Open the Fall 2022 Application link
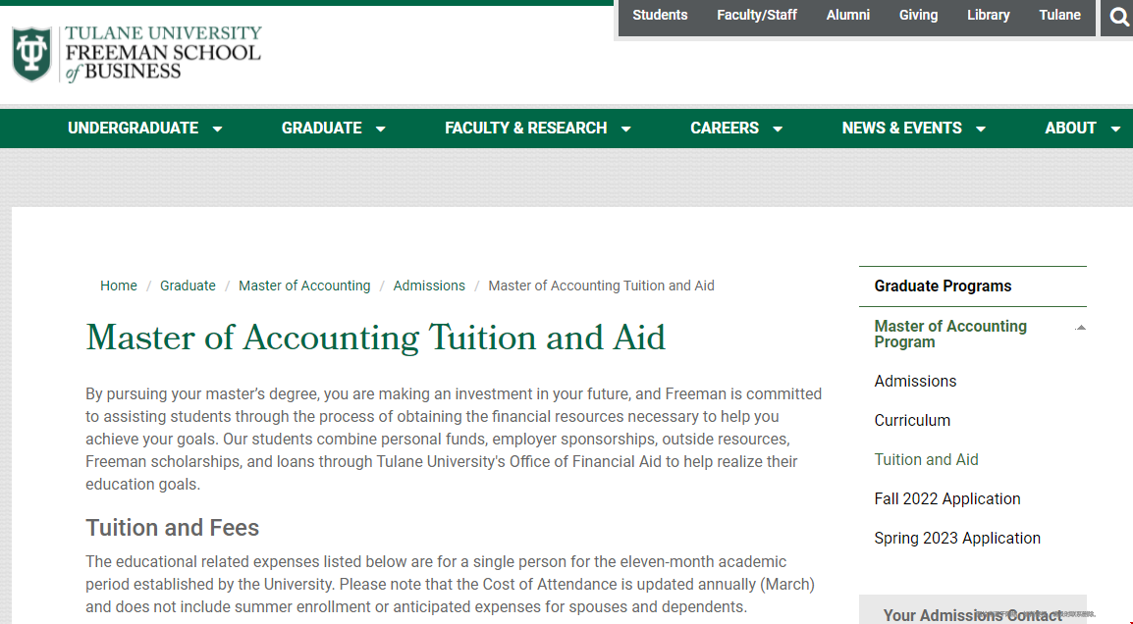This screenshot has height=624, width=1133. pos(947,499)
